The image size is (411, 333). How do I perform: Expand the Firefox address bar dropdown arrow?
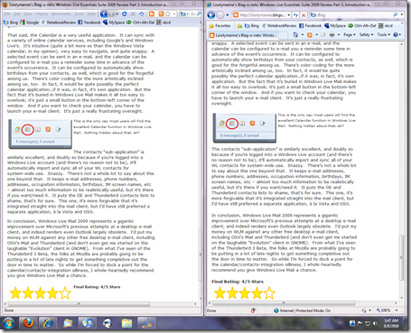tap(174, 14)
